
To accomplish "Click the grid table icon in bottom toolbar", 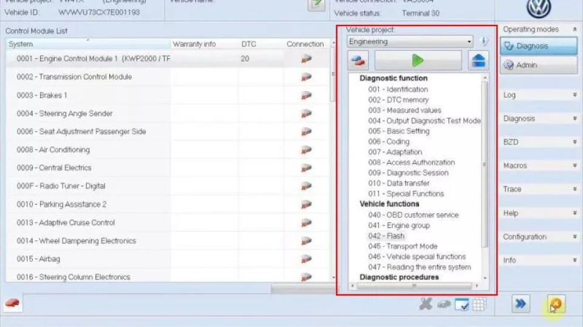I will [479, 305].
